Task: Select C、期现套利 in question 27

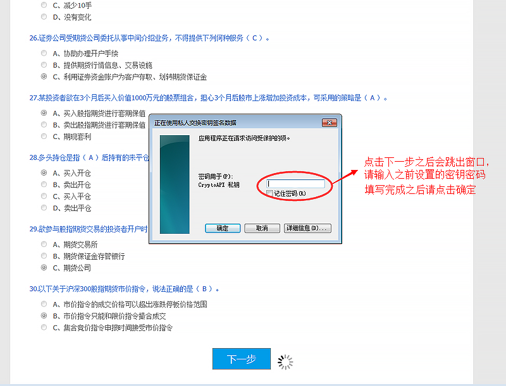Action: click(44, 136)
